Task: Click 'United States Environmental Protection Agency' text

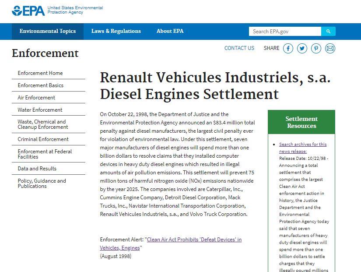Action: coord(75,10)
